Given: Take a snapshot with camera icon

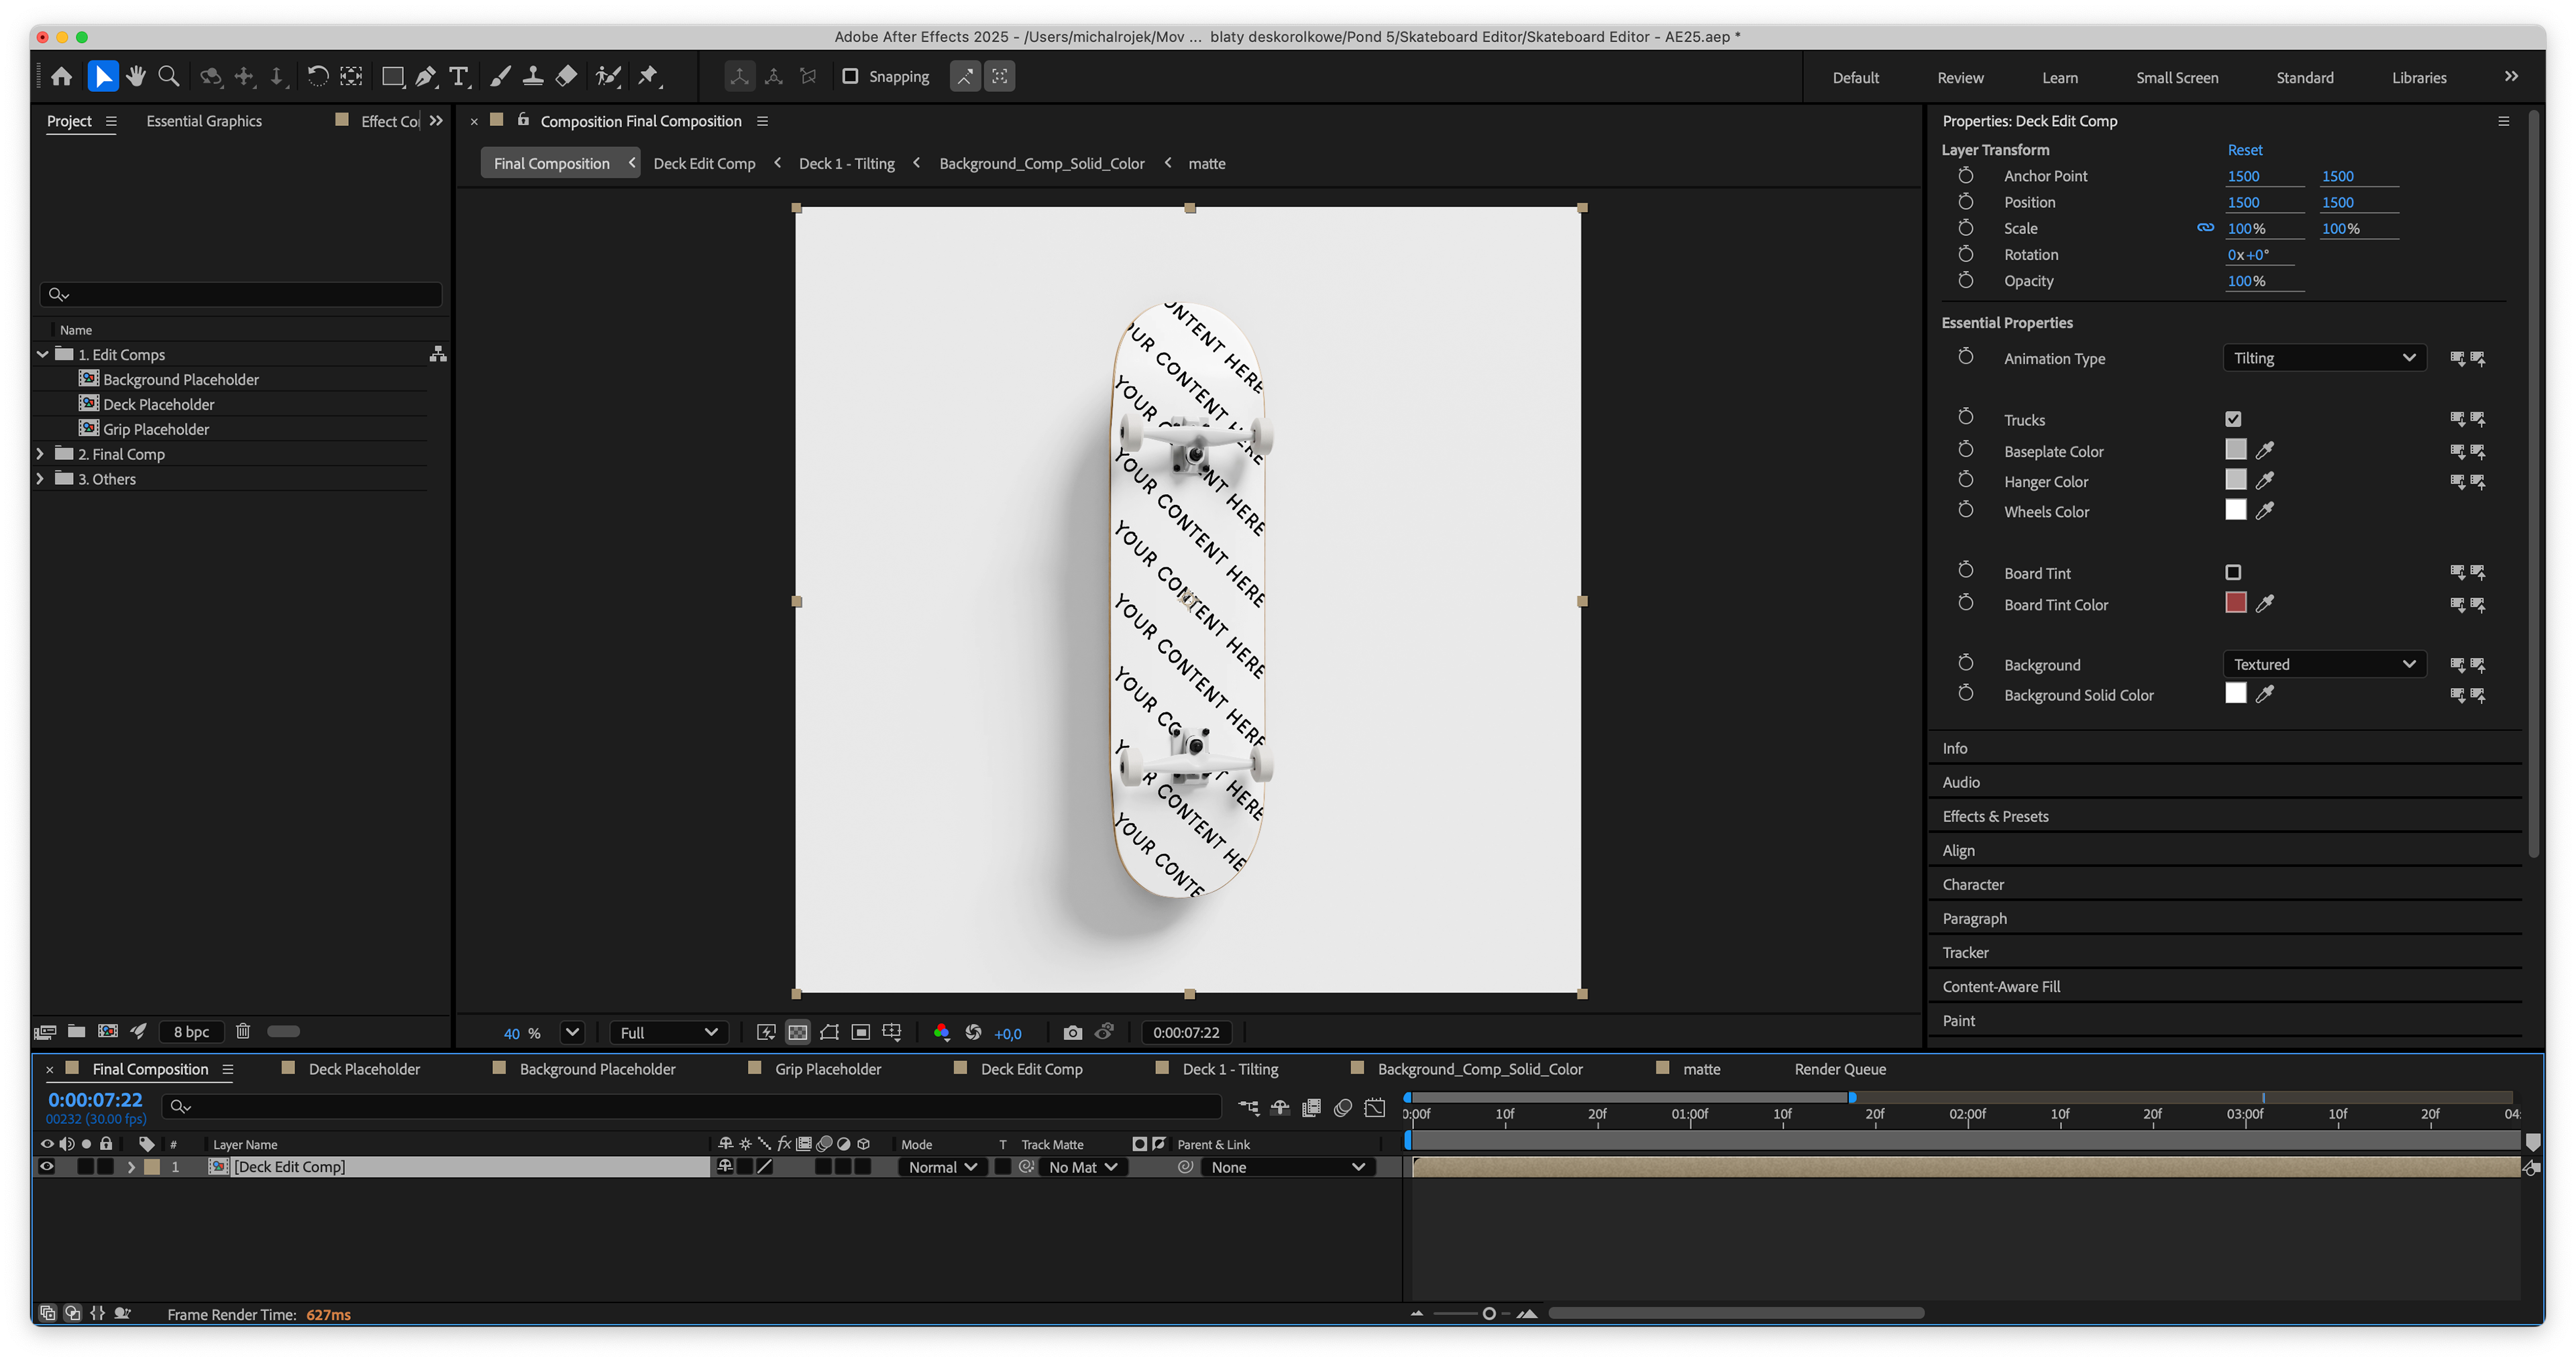Looking at the screenshot, I should [1072, 1032].
